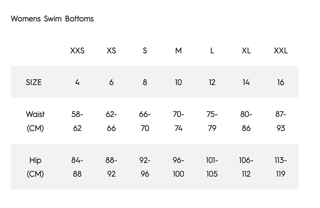Click the 92-96 hip measurement
320x208 pixels.
point(145,167)
